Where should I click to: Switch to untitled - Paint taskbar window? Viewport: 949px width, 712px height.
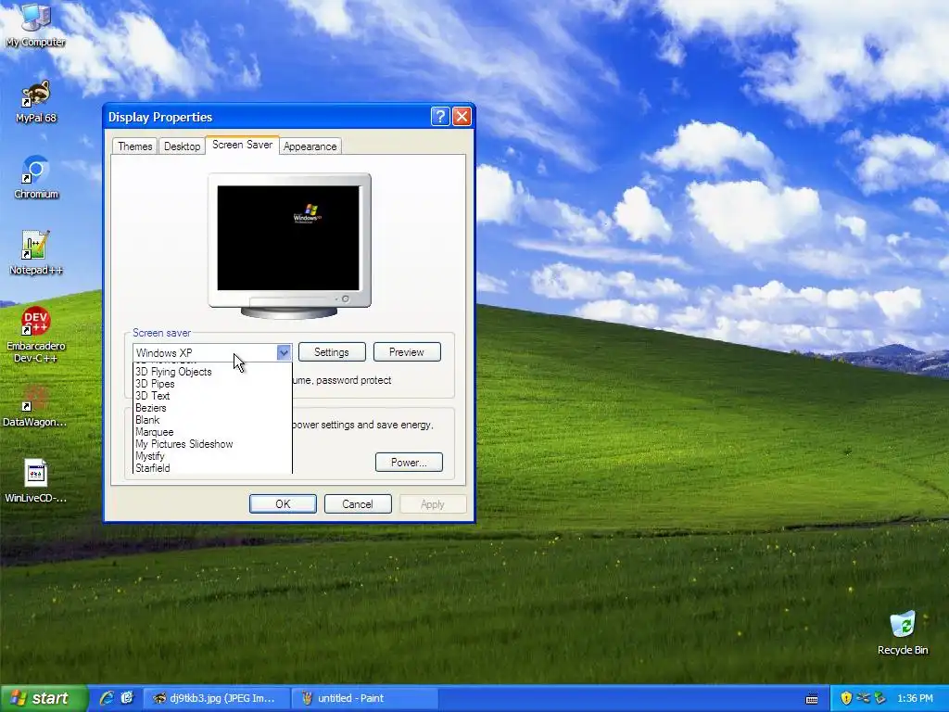click(364, 698)
